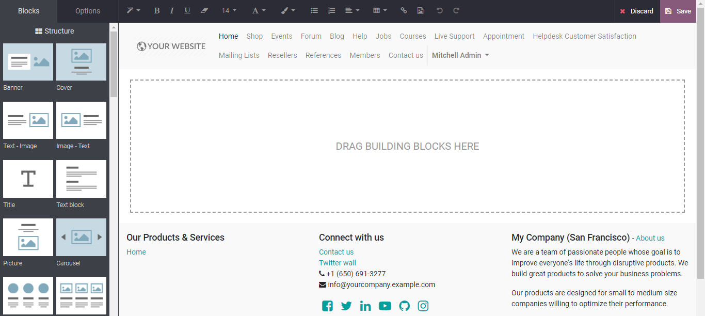Screen dimensions: 705x316
Task: Open the Courses menu item
Action: tap(413, 36)
